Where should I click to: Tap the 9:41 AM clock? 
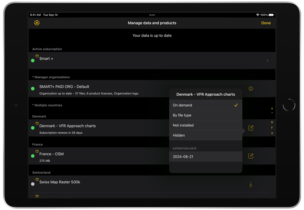tap(35, 15)
